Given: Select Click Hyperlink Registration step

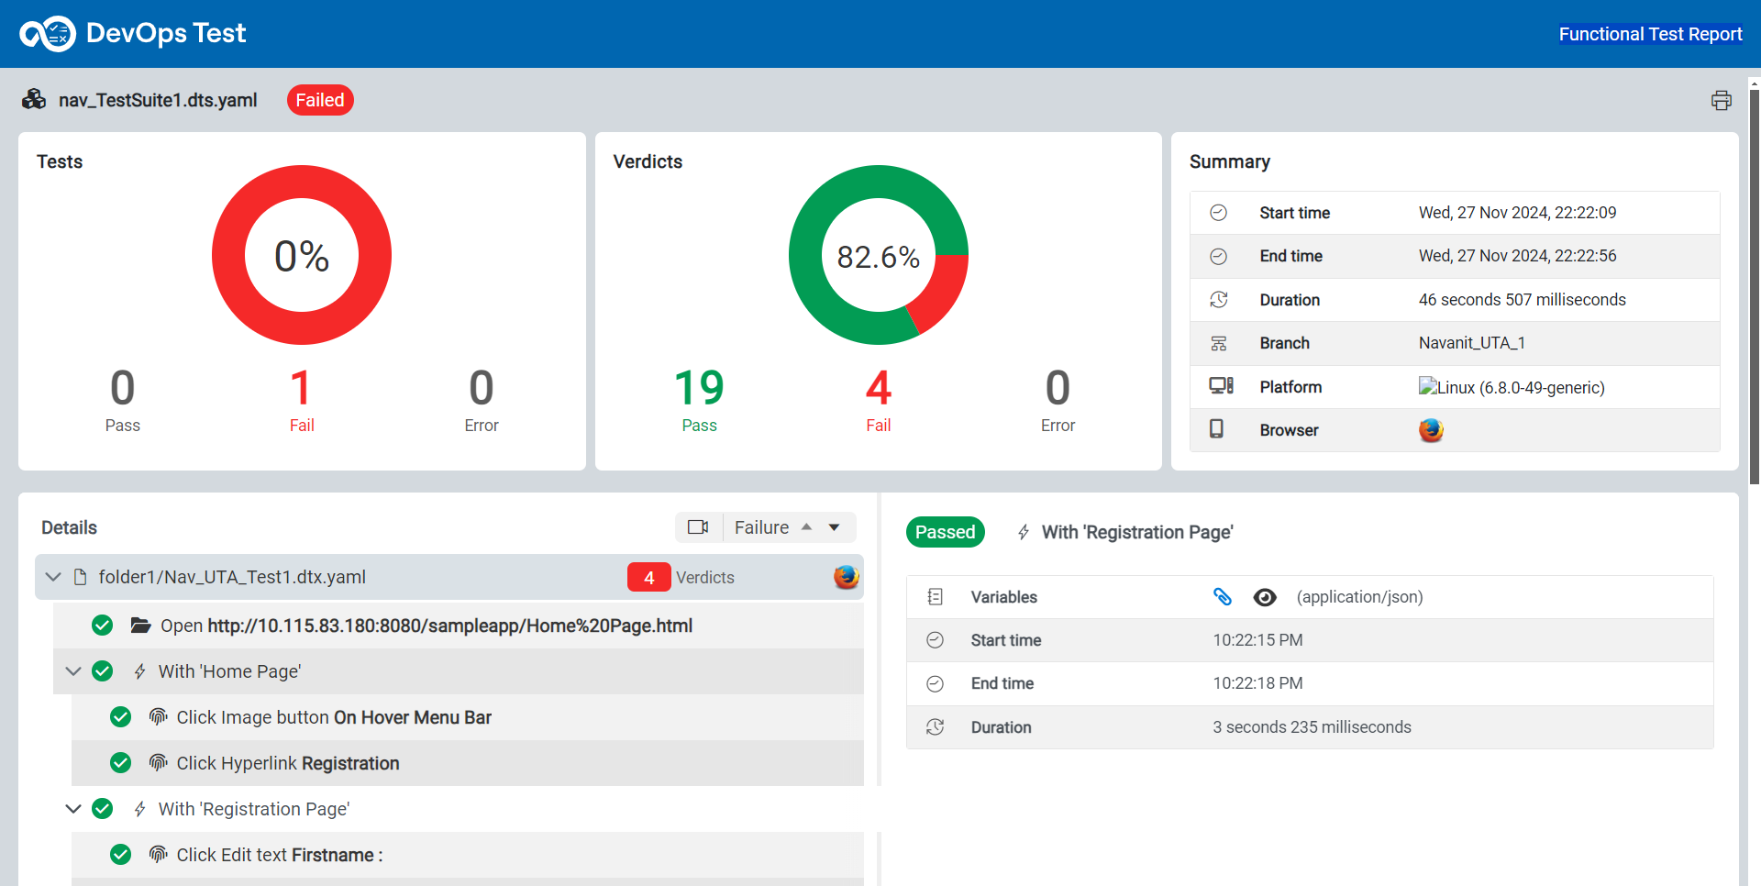Looking at the screenshot, I should 287,763.
